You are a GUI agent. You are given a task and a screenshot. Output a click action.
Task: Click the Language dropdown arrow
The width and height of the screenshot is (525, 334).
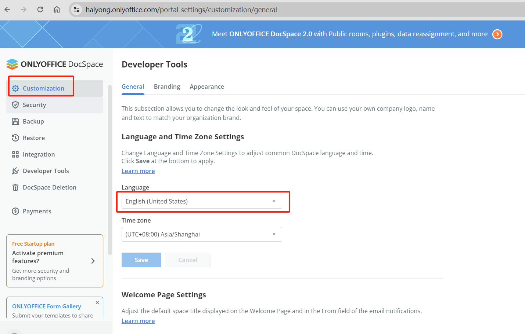coord(274,201)
